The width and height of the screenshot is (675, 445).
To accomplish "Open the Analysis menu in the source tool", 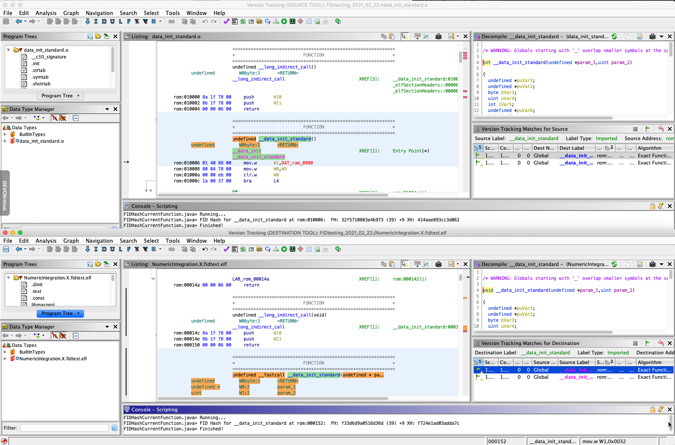I will point(46,13).
